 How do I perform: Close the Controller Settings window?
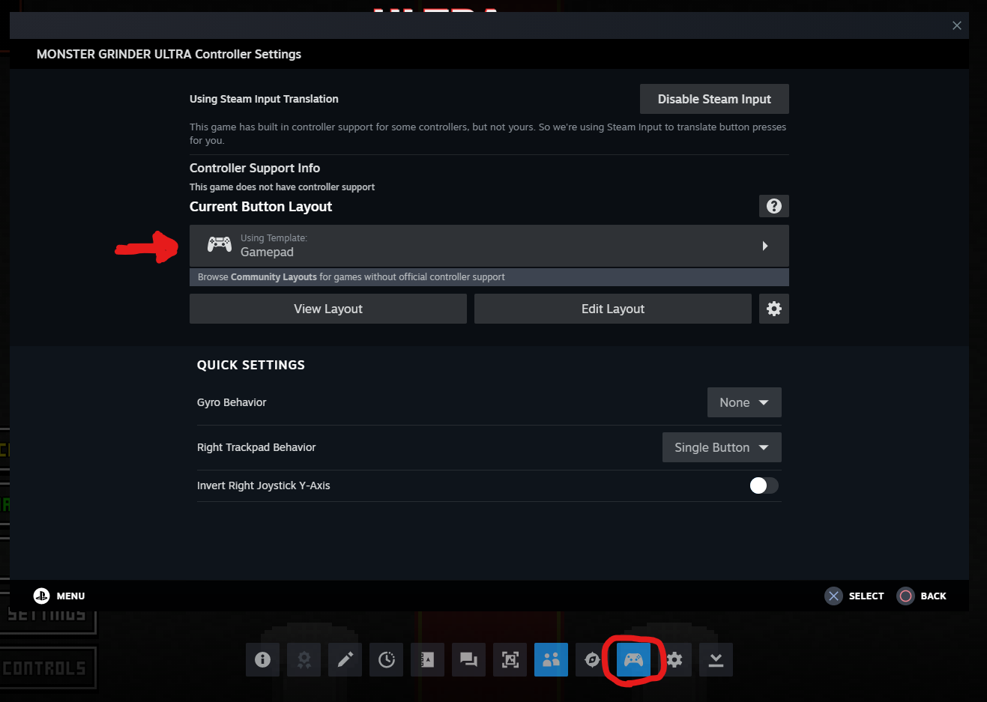pos(957,25)
